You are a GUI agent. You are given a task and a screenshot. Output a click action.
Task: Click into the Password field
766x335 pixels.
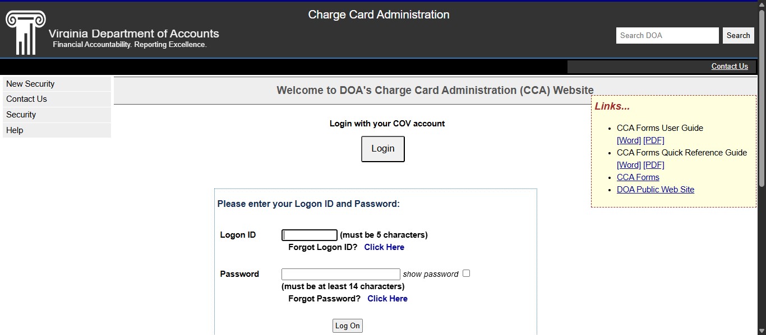(x=340, y=274)
